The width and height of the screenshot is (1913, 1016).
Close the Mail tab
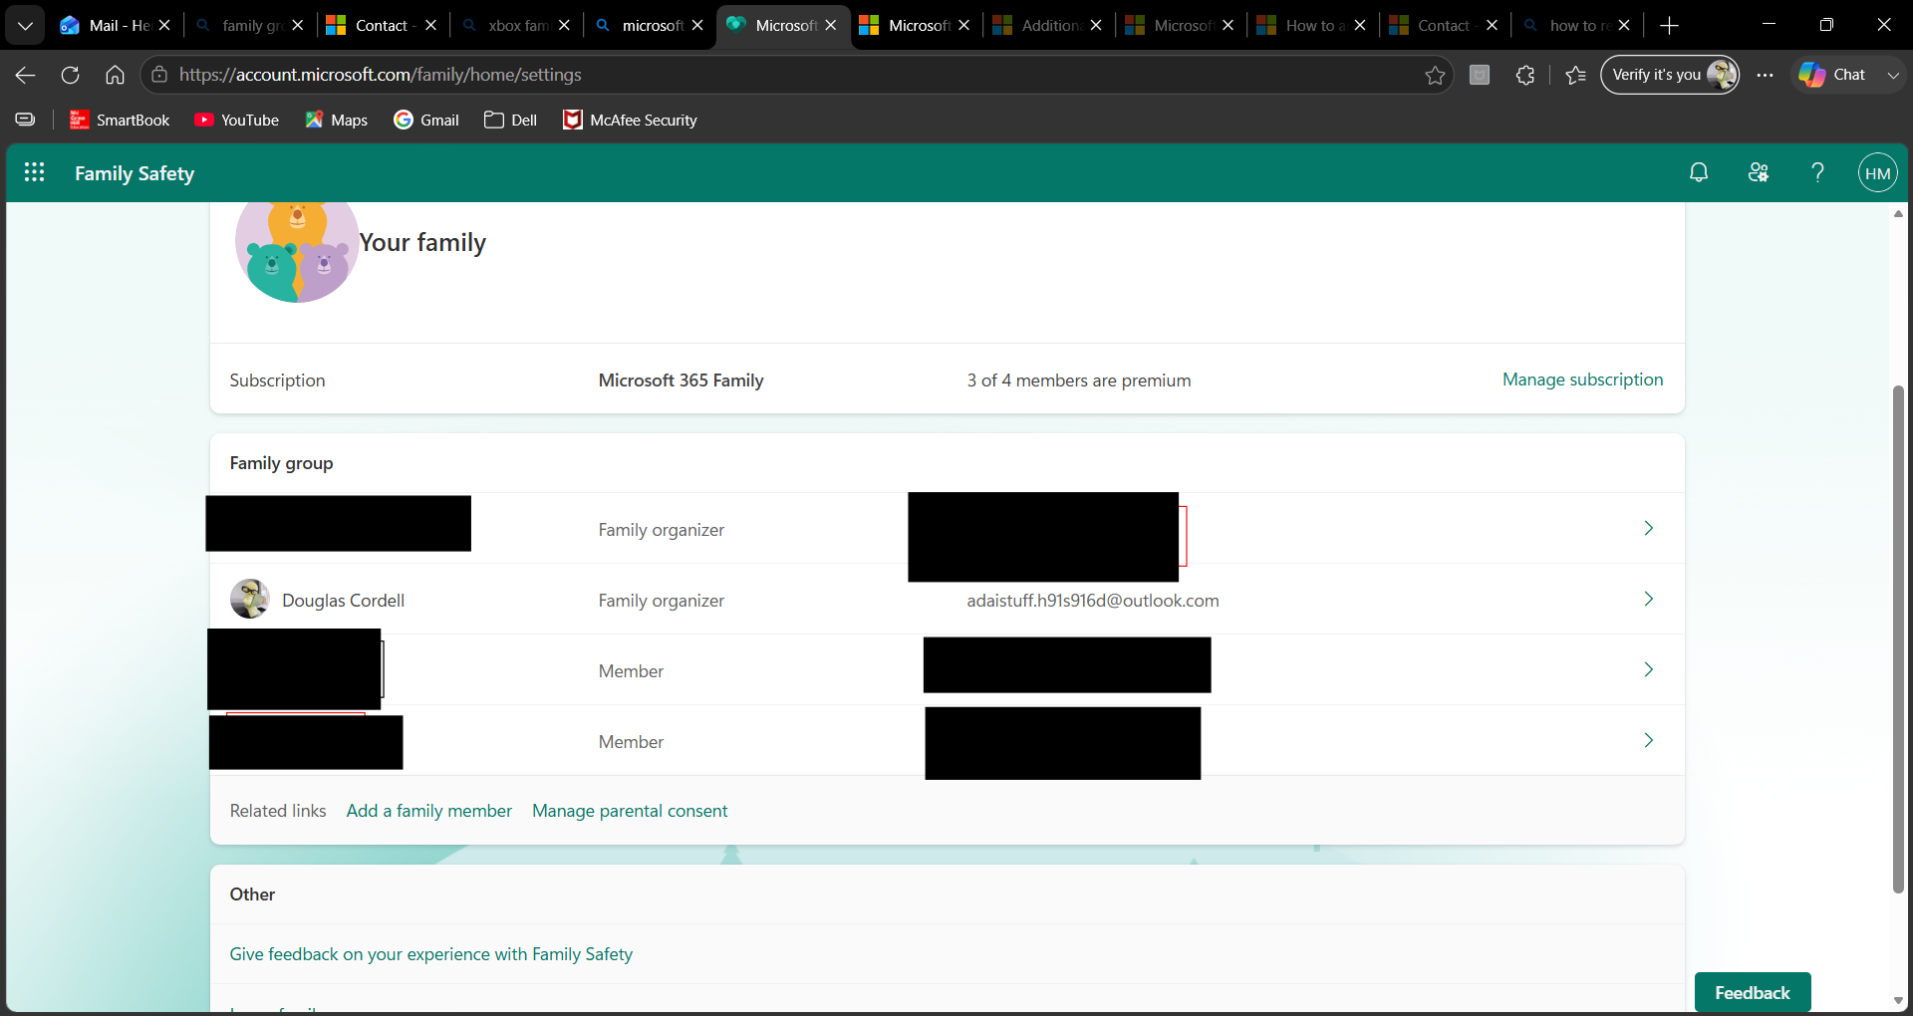pos(164,25)
